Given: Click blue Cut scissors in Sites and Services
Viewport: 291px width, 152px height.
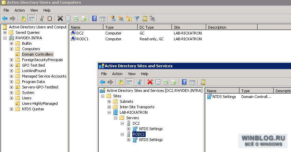Looking at the screenshot, I should tap(140, 82).
